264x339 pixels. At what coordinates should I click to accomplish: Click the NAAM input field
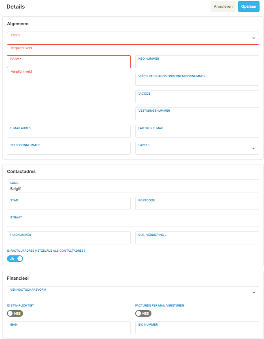pos(69,62)
